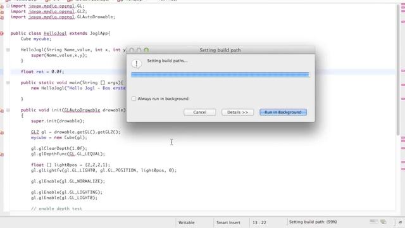Click on super.init(drawable); line
This screenshot has height=228, width=405.
pos(58,121)
